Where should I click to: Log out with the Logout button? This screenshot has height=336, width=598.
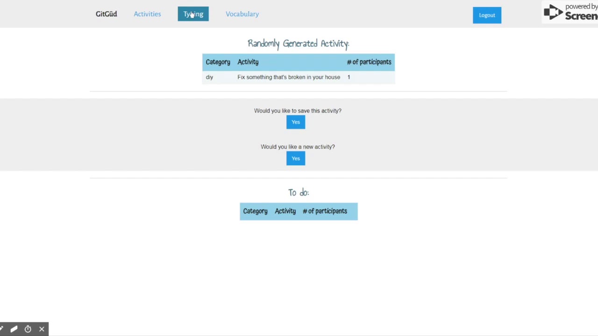tap(487, 15)
